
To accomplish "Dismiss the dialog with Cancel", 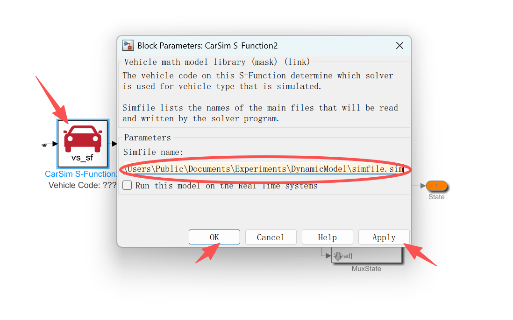I will tap(271, 237).
